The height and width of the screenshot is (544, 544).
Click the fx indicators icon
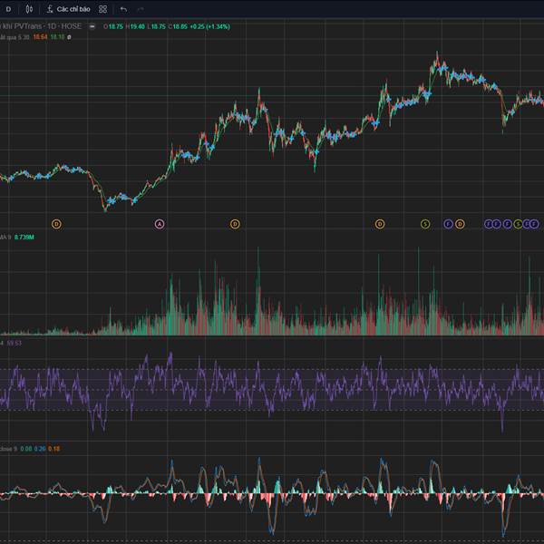coord(50,9)
